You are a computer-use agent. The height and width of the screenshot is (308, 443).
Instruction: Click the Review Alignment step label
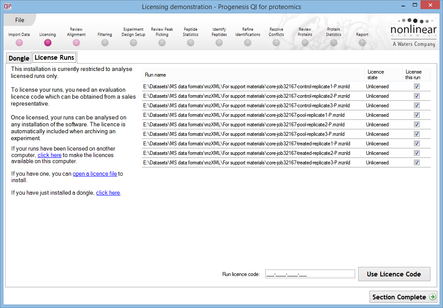(x=76, y=32)
